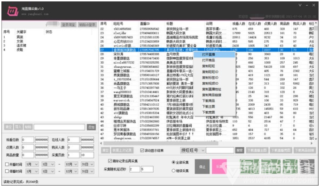Click horizontal scrollbar left arrow

pyautogui.click(x=101, y=143)
